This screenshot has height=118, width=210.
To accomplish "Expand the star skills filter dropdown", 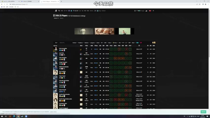I will 102,43.
